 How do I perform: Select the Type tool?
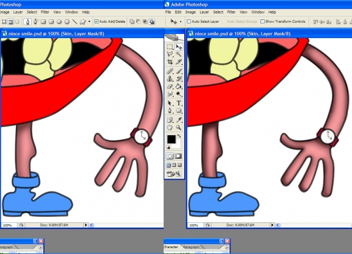coord(179,103)
